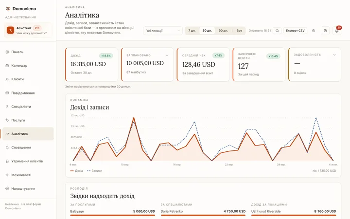Screen dimensions: 350x219
Task: Open Спеціалісти menu item
Action: click(28, 107)
